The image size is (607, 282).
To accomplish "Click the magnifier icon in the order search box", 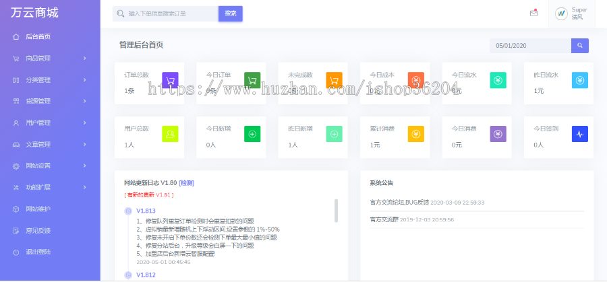I will tap(121, 13).
